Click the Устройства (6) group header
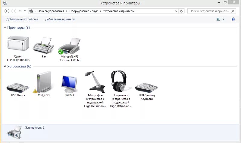The image size is (241, 143). coord(19,66)
